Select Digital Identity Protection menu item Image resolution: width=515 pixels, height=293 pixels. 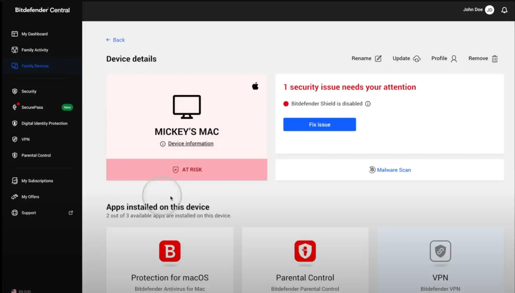click(44, 123)
